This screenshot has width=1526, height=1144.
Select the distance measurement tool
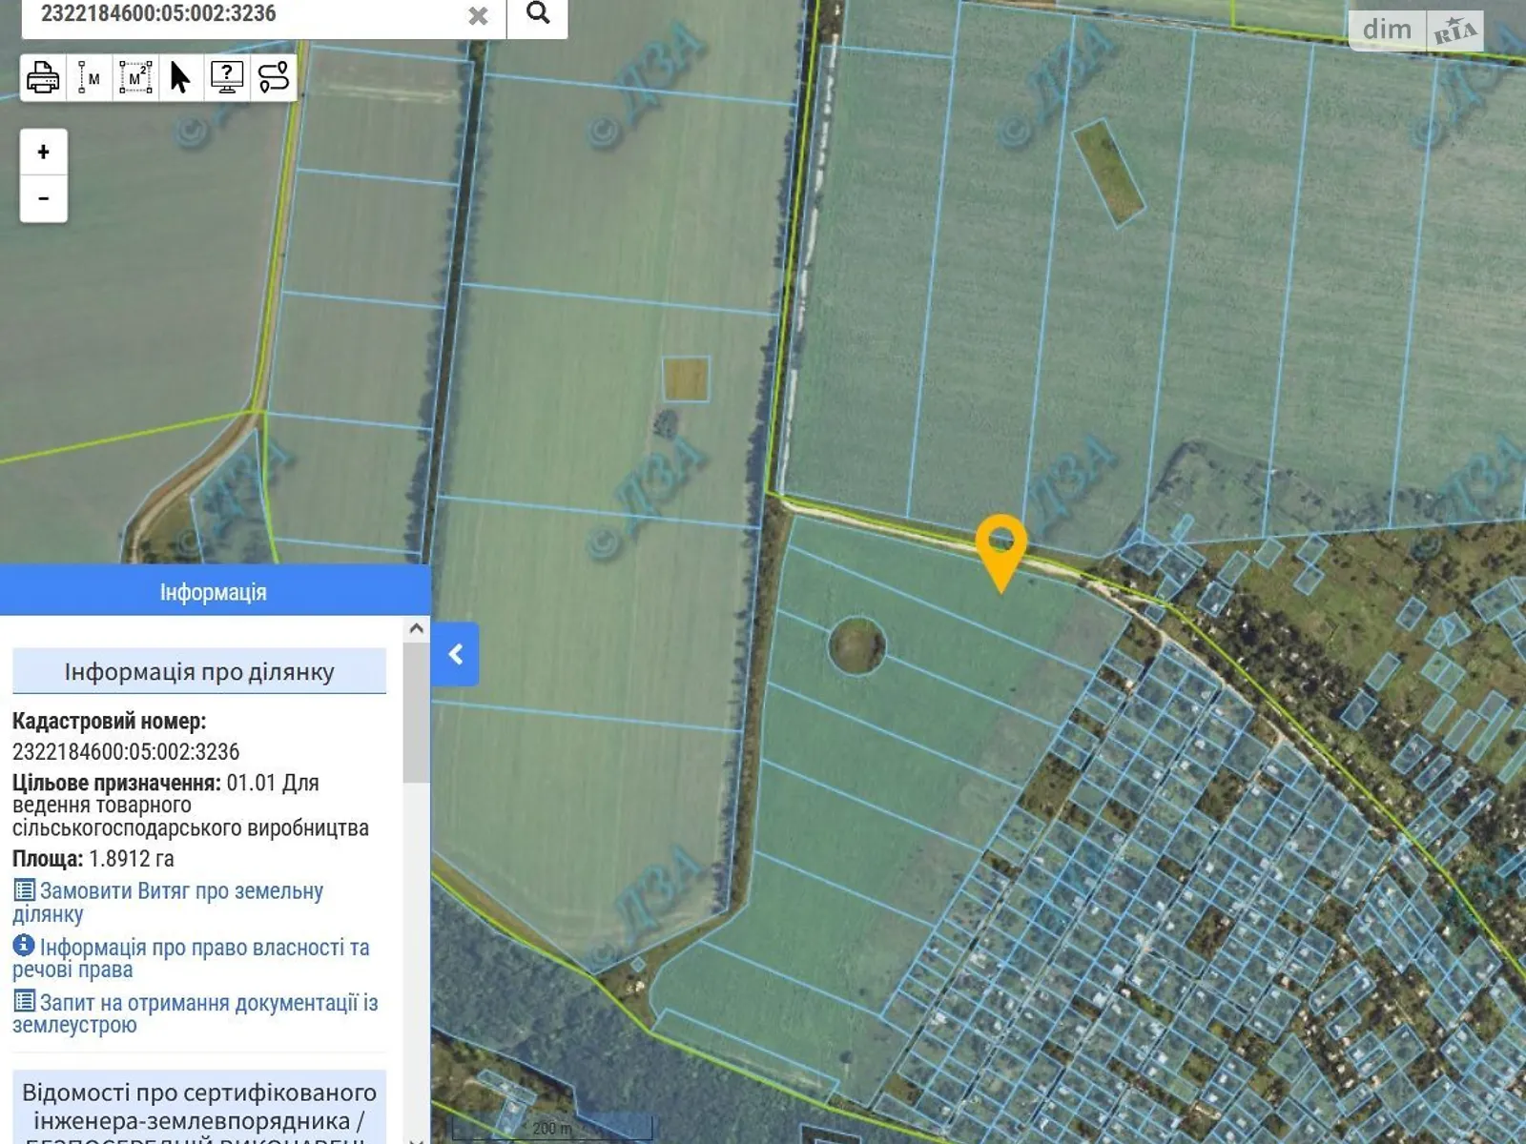[89, 77]
